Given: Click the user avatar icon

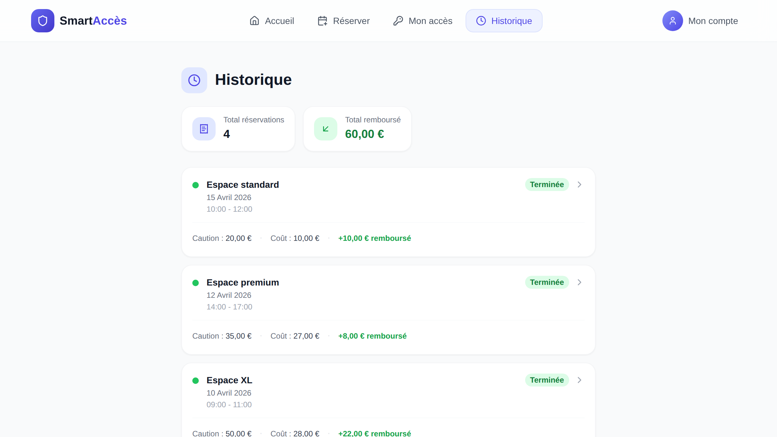Looking at the screenshot, I should 673,21.
